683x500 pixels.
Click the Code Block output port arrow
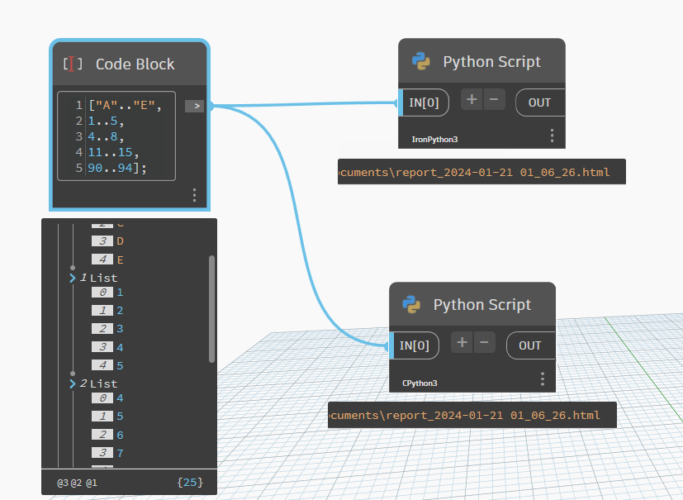coord(194,106)
